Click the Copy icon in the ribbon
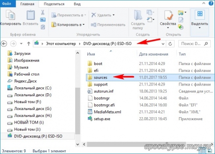Image resolution: width=215 pixels, height=154 pixels. pos(10,15)
